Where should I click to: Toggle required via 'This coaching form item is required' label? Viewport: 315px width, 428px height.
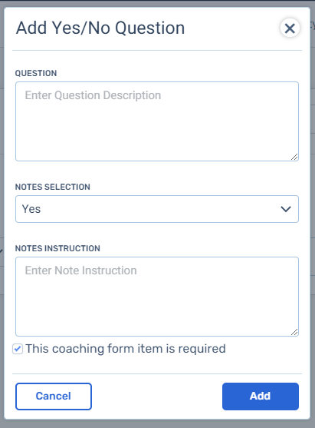126,349
